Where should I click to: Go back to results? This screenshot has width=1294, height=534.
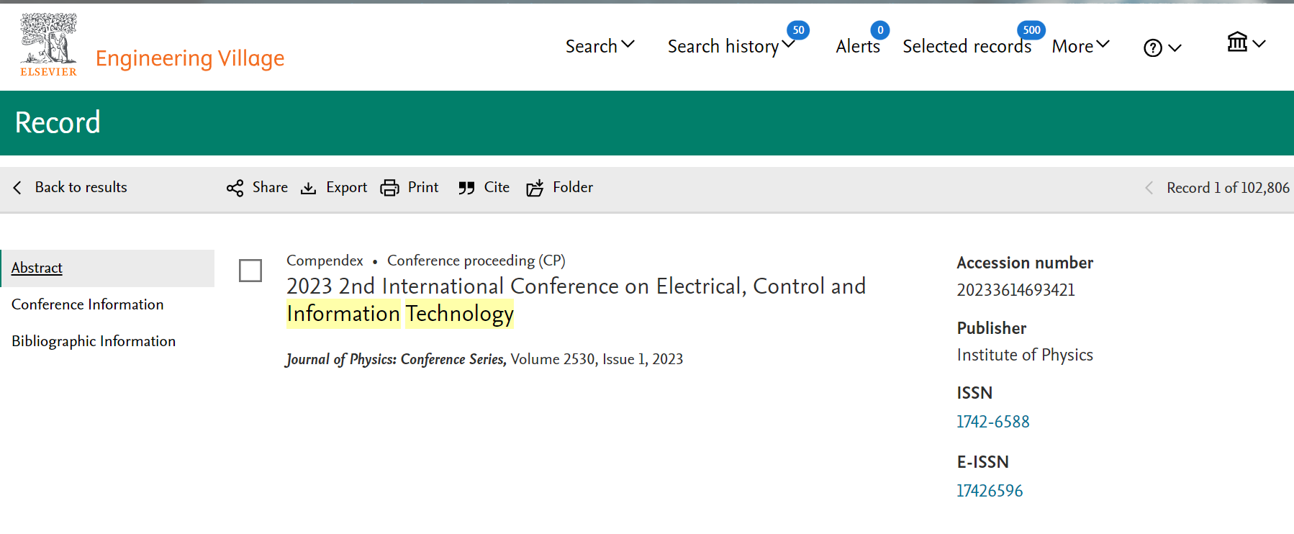[x=70, y=187]
